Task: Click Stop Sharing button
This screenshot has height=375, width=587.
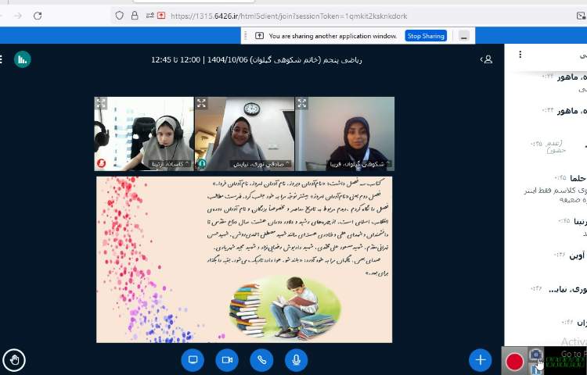Action: [426, 36]
